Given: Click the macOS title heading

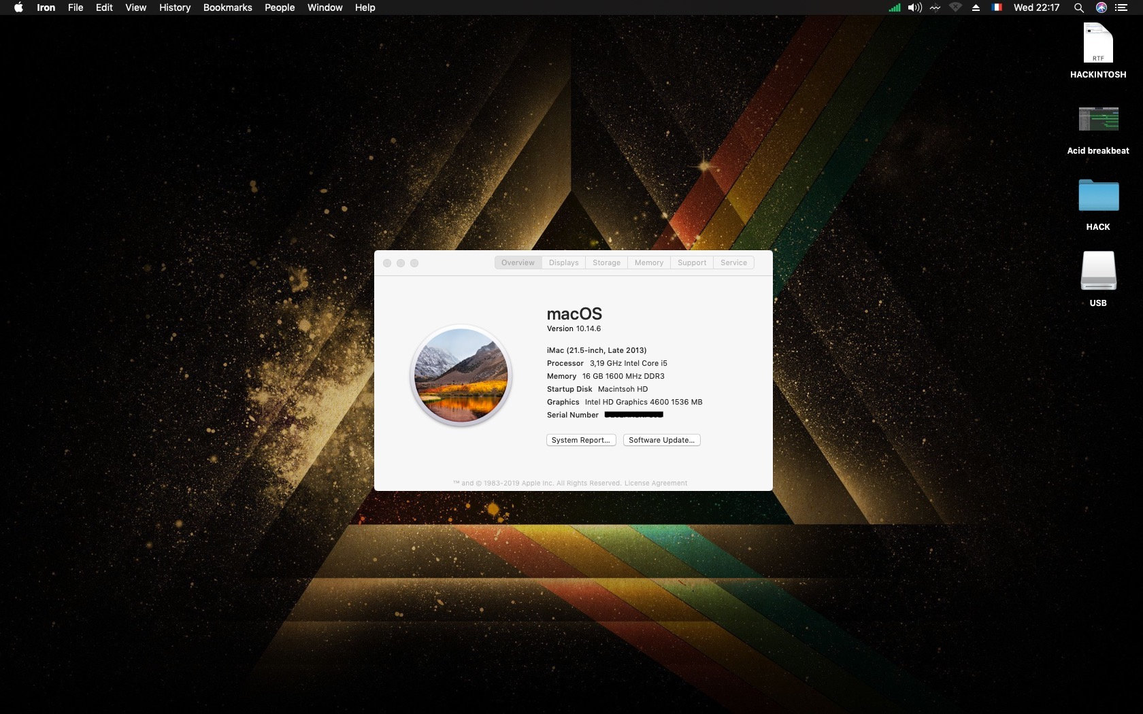Looking at the screenshot, I should pos(574,313).
